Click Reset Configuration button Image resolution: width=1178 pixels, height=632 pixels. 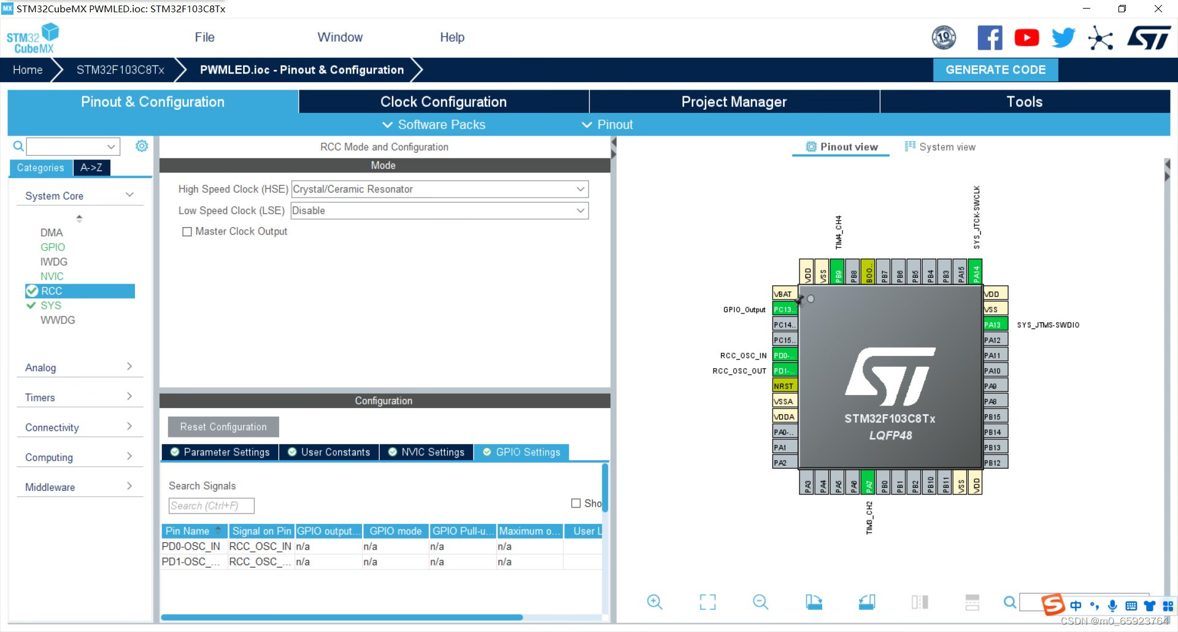[x=223, y=427]
